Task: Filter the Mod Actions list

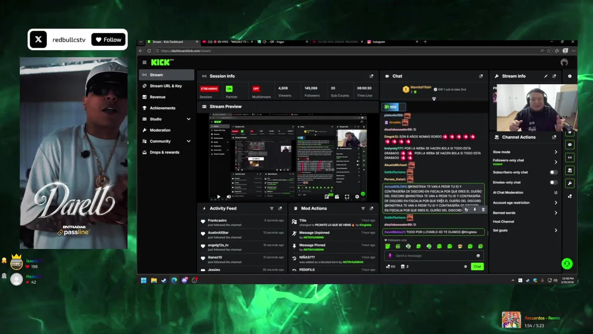Action: click(363, 209)
